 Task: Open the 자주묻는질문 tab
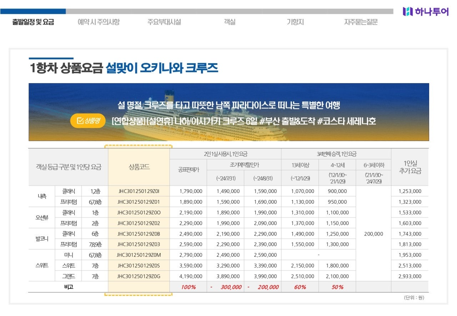click(361, 22)
